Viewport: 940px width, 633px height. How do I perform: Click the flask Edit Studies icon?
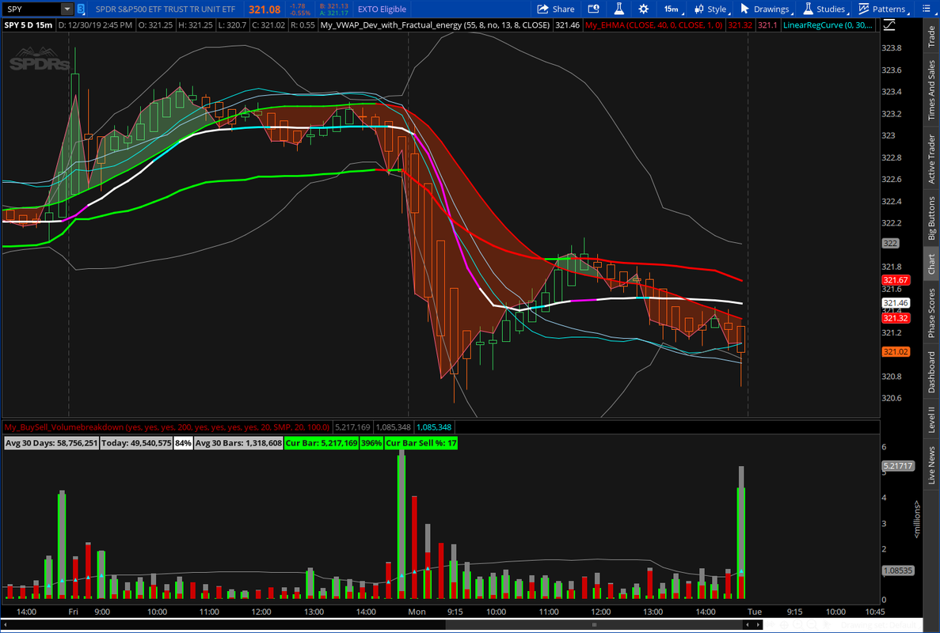tap(618, 9)
